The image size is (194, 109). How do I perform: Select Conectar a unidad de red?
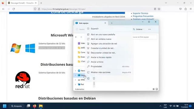tap(102, 48)
